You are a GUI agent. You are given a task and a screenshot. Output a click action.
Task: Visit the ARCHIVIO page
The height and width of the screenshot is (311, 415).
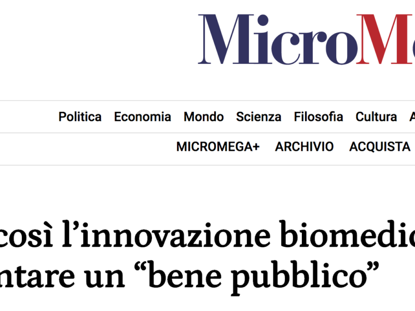tap(305, 147)
